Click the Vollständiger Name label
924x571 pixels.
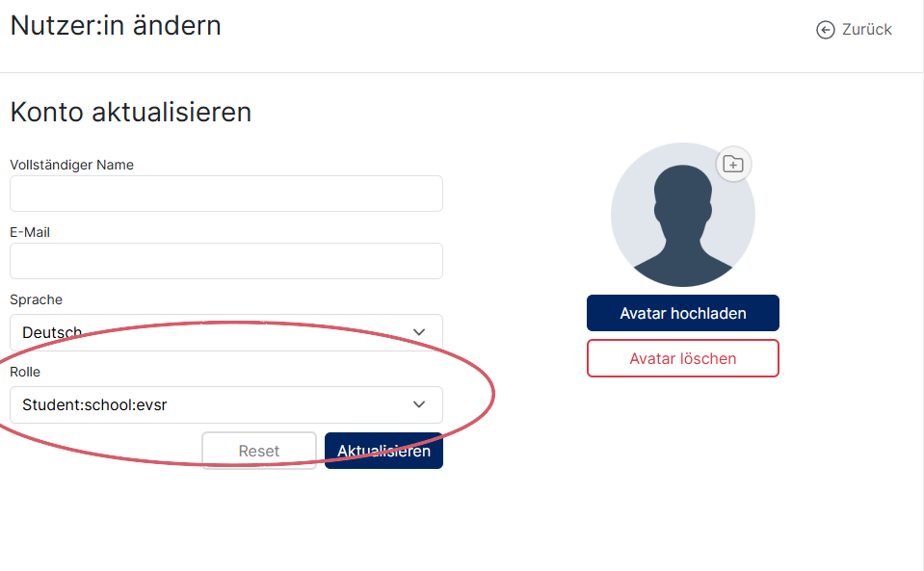tap(72, 165)
